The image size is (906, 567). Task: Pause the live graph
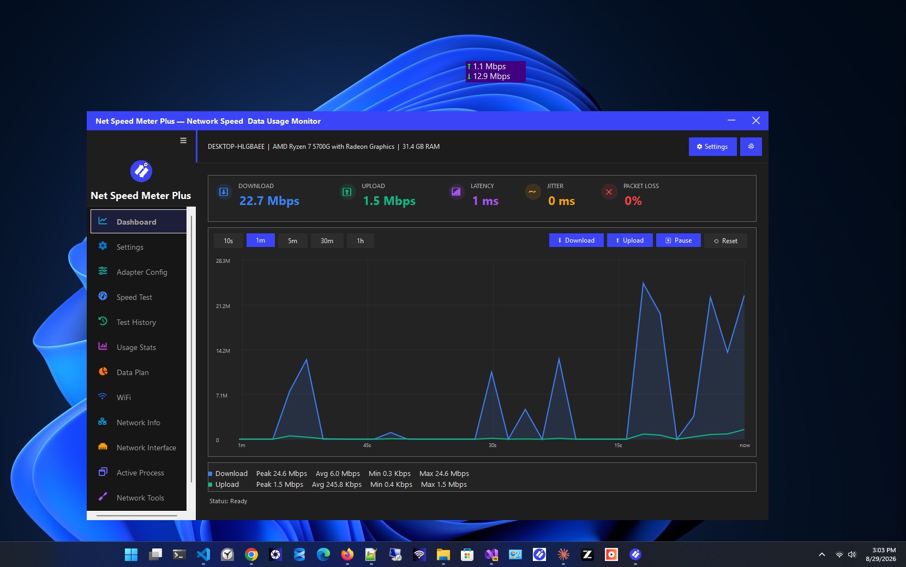point(679,240)
